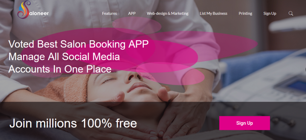Select List My Business in navigation
The image size is (306, 140).
pos(213,13)
